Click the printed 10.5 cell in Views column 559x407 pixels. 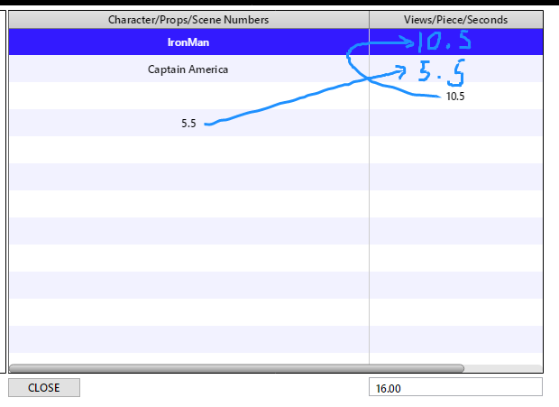pos(455,97)
